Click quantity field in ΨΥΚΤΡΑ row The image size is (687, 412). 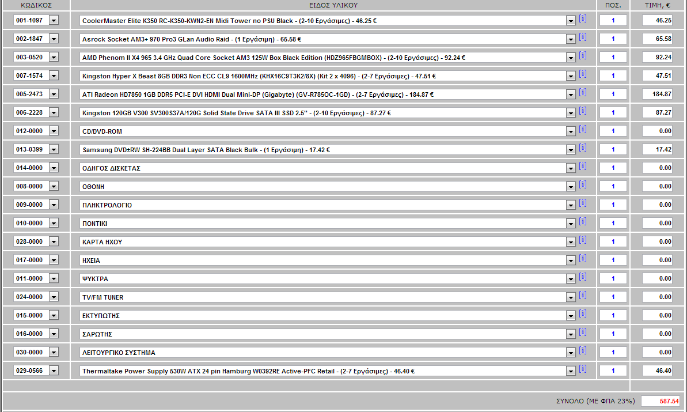pos(613,278)
